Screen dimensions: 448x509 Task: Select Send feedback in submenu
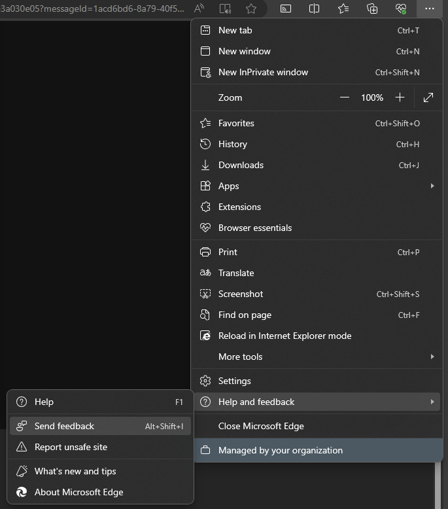coord(100,426)
